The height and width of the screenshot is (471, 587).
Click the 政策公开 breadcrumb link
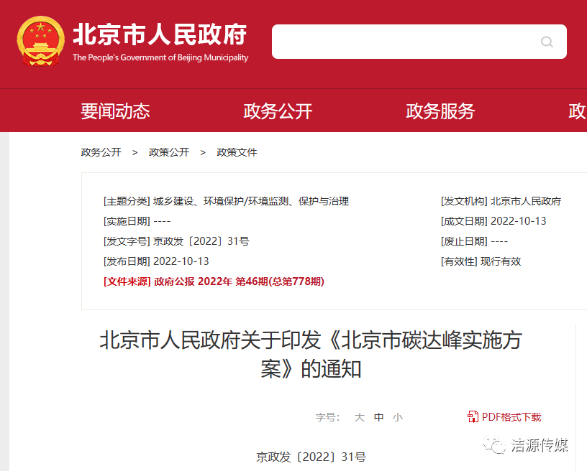click(169, 152)
